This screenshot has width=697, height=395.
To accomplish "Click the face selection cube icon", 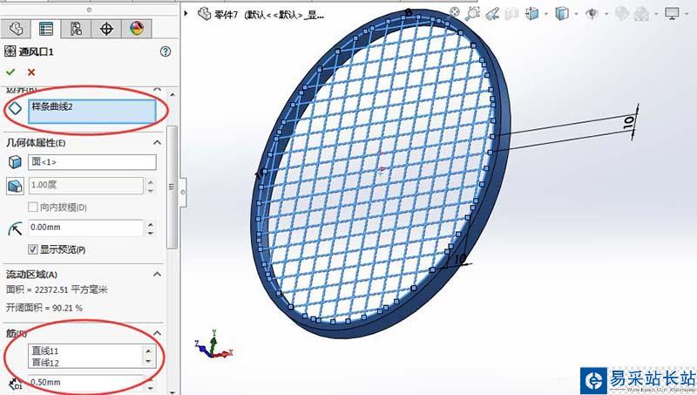I will point(15,162).
